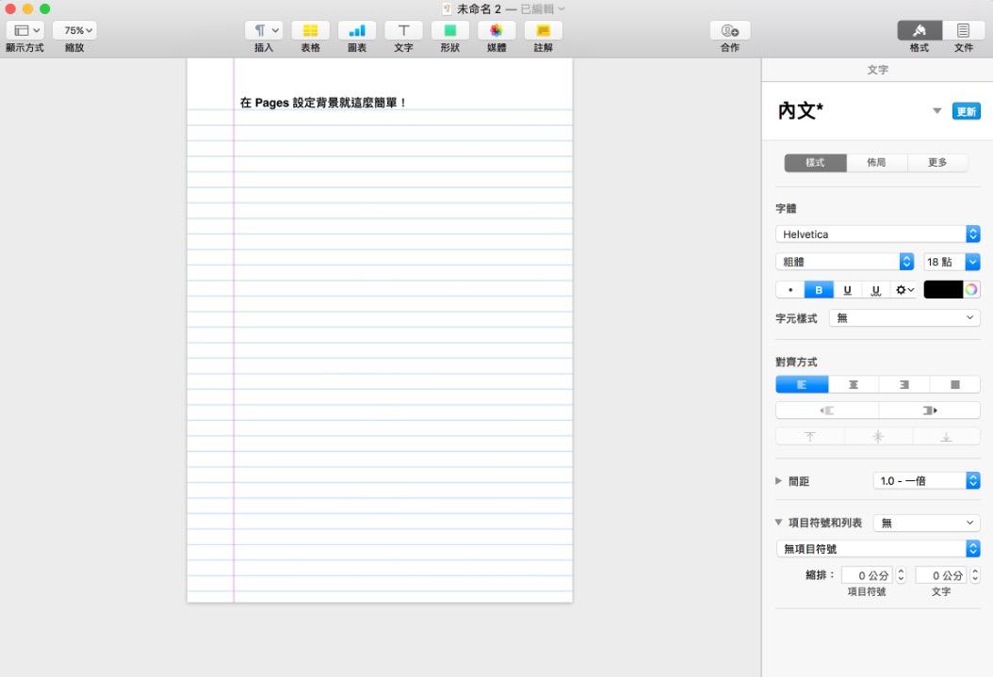Add a comment with 註解 icon
The width and height of the screenshot is (993, 677).
pyautogui.click(x=544, y=30)
